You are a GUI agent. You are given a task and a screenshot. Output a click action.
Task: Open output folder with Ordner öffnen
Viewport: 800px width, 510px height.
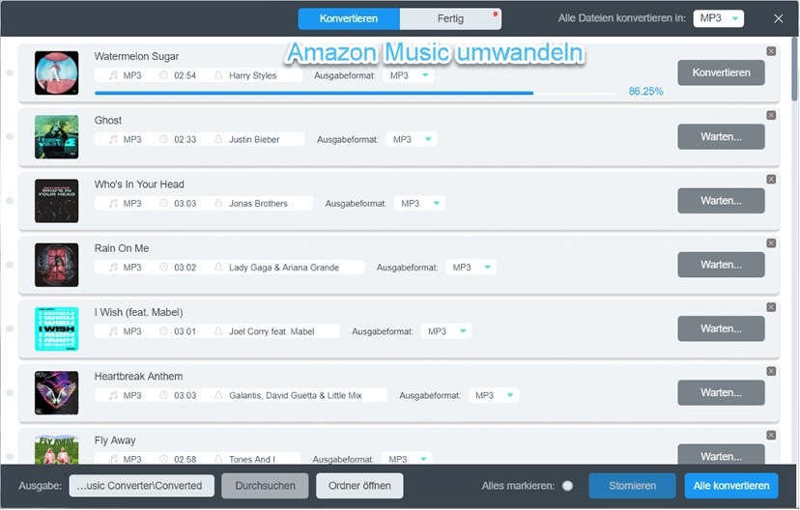[359, 486]
